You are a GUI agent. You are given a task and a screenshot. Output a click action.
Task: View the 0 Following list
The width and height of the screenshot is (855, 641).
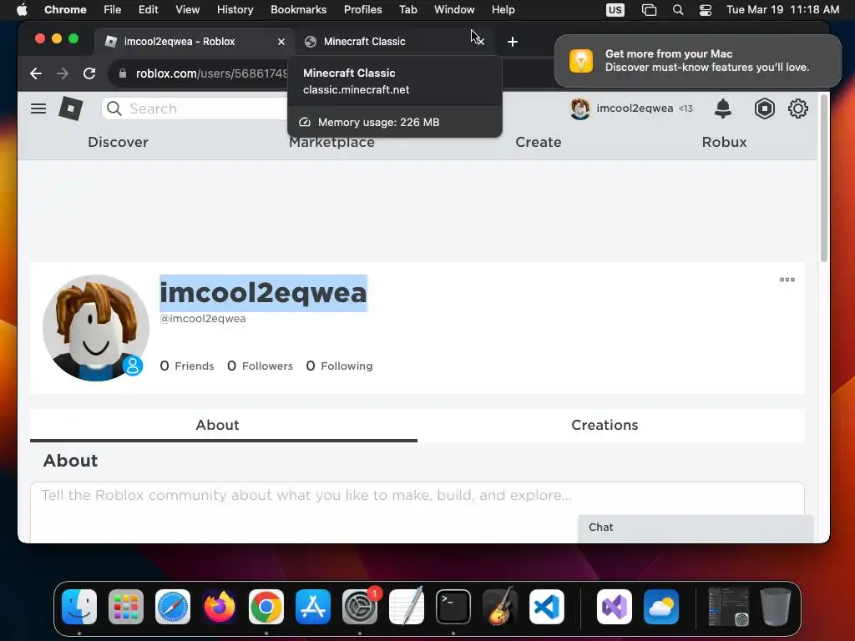click(x=339, y=366)
